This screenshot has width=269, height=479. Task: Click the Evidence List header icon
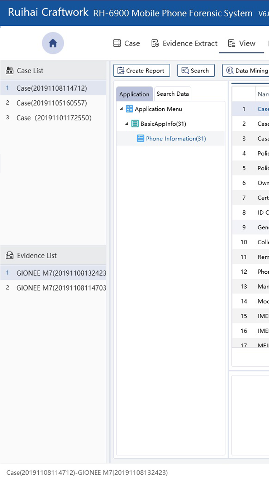pos(9,256)
